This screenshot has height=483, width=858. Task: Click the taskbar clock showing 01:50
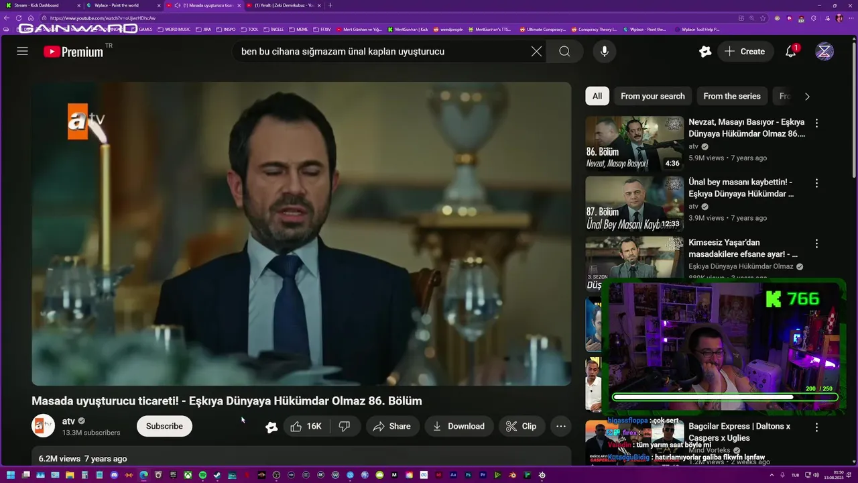(835, 476)
